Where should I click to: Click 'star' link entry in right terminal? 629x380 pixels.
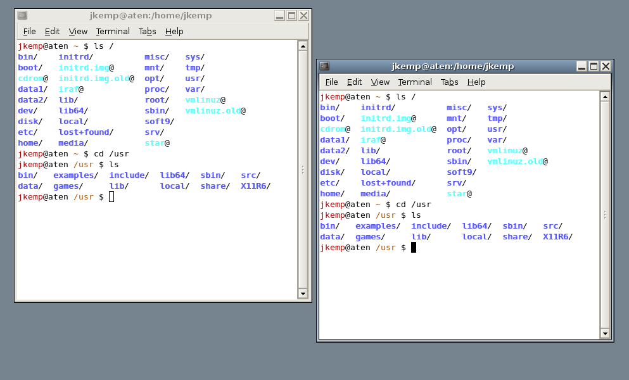pyautogui.click(x=457, y=194)
